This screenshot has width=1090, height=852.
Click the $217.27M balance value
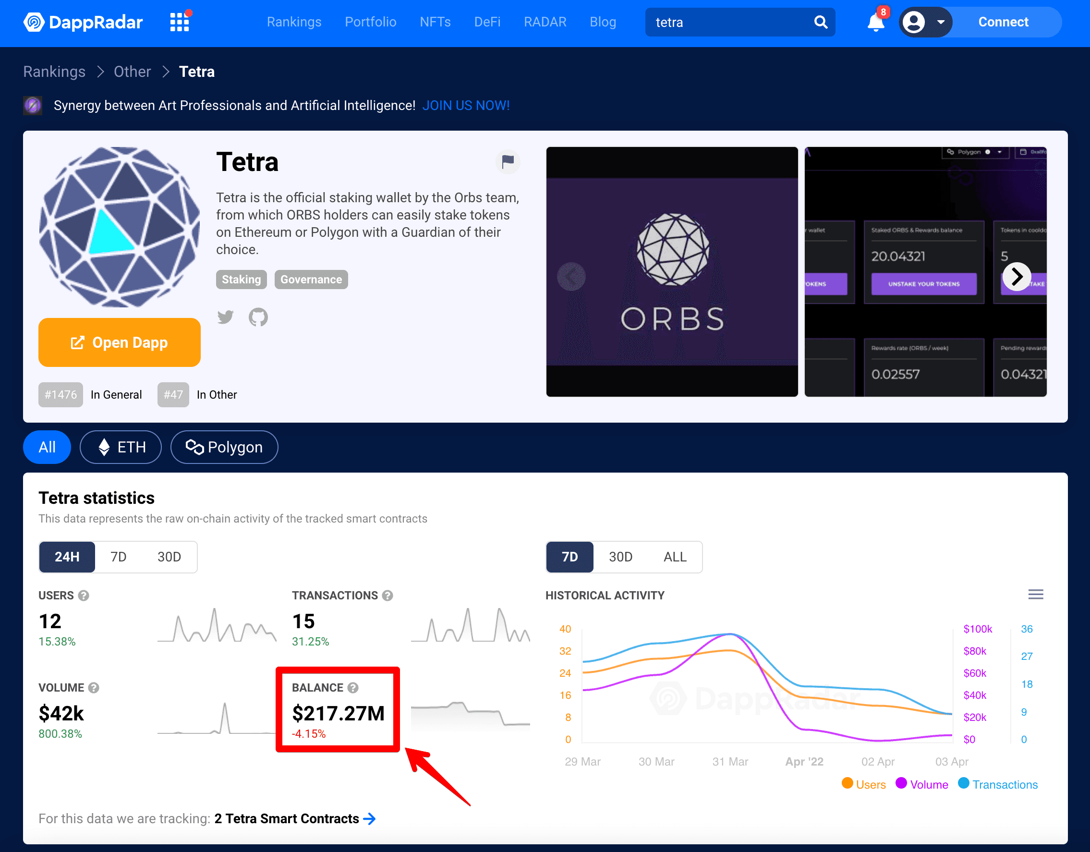point(339,714)
